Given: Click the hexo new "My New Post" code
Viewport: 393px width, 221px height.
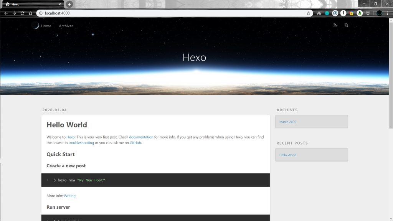Looking at the screenshot, I should [x=79, y=180].
